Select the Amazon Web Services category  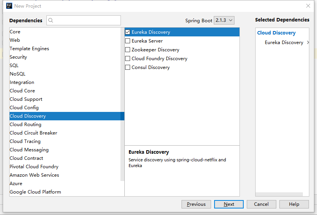(x=65, y=175)
